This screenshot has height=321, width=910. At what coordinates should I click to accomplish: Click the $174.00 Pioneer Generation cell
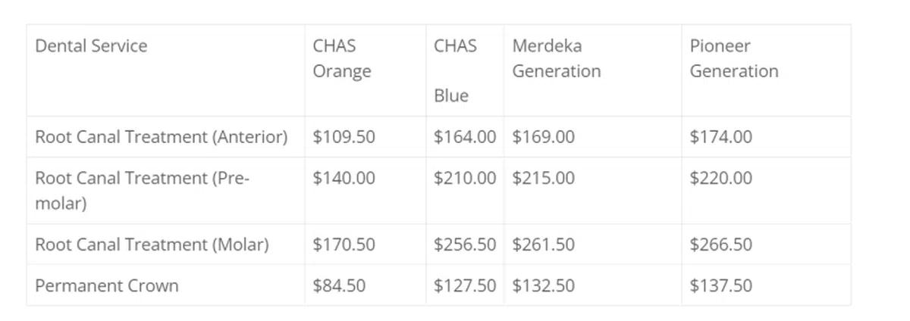pos(720,137)
